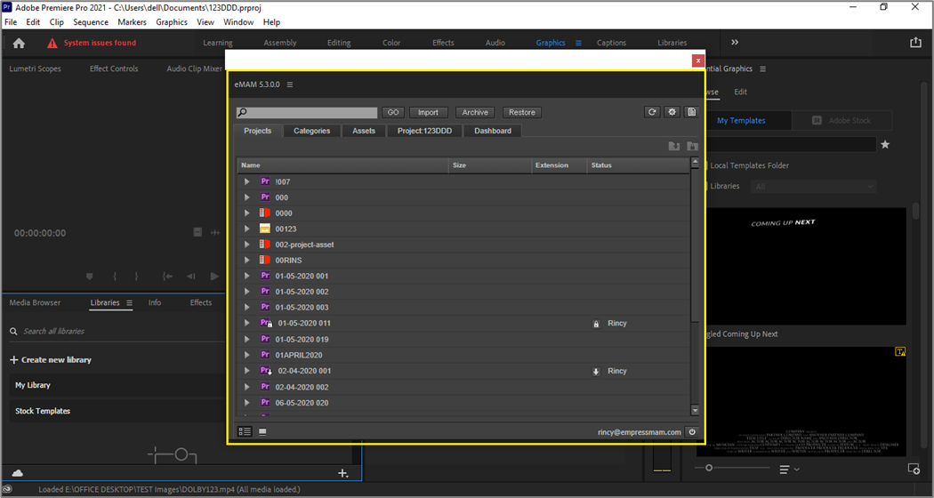Adjust the template thumbnail size slider
This screenshot has height=498, width=934.
pos(709,468)
